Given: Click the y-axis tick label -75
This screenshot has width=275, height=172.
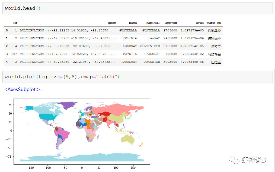Looking at the screenshot, I should (x=9, y=157).
